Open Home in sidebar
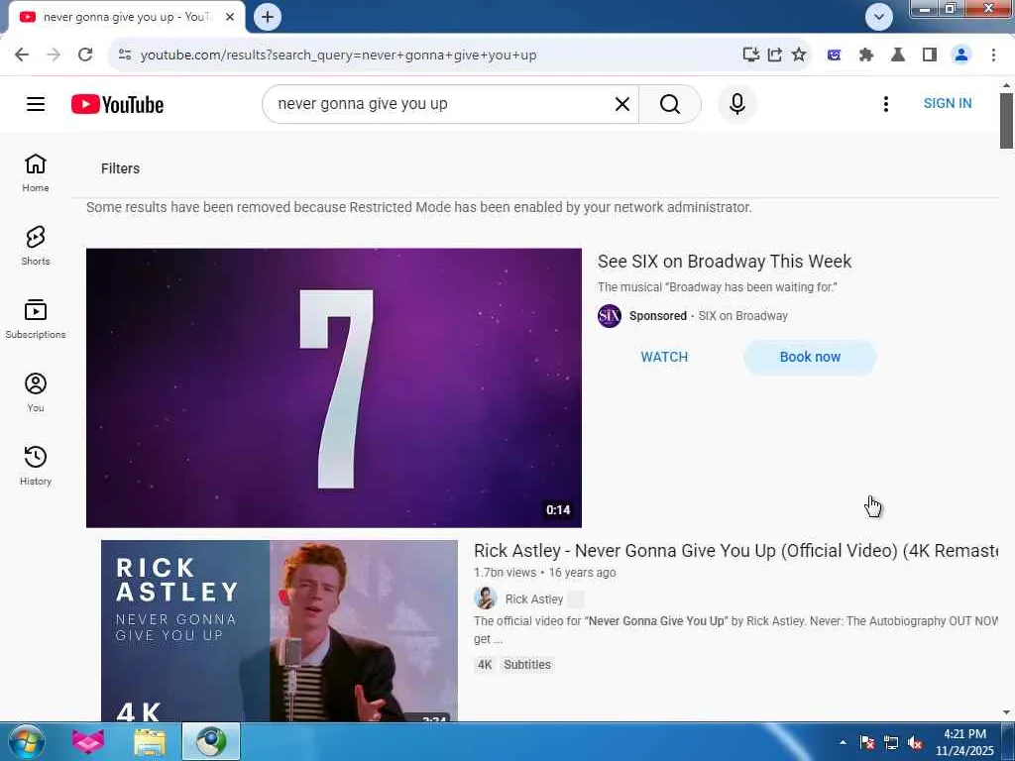Screen dimensions: 1015x761 [x=36, y=172]
